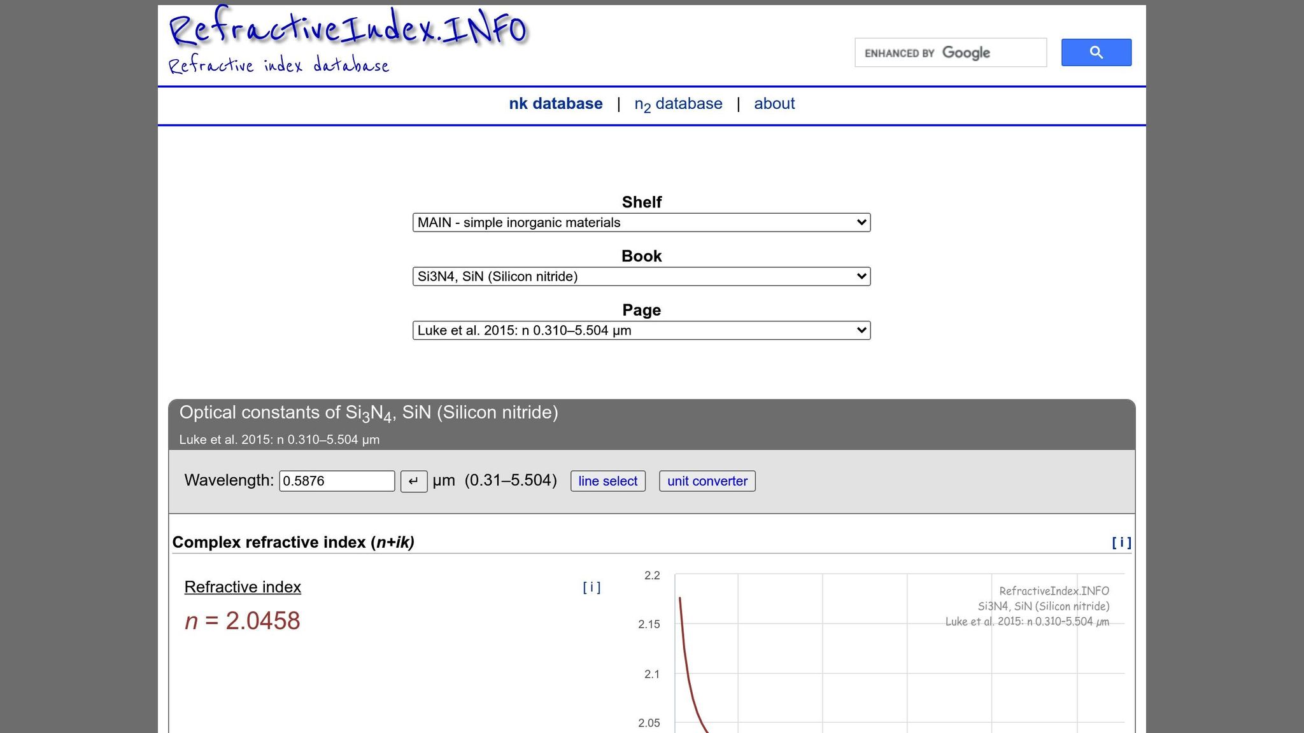Click the Optical constants of Si3N4 header

[369, 413]
